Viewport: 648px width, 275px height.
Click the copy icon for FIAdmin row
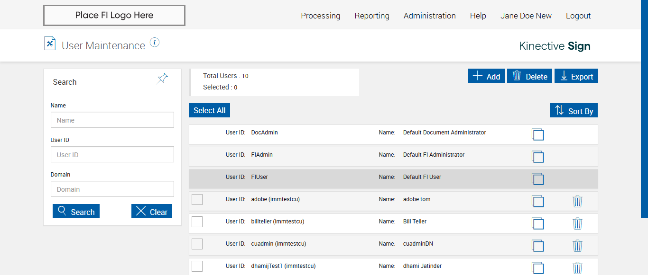coord(537,157)
